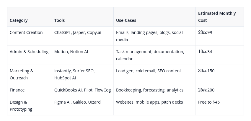Select the Figma AI, Galileo, Uizard cell

click(83, 106)
